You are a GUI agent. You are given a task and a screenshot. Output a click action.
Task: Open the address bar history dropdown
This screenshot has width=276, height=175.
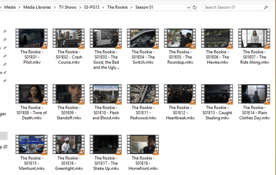(x=189, y=7)
